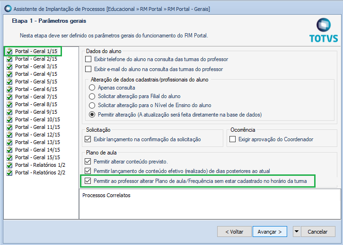Open step Portal - Relatórios 1/2
The width and height of the screenshot is (343, 245).
coord(40,165)
